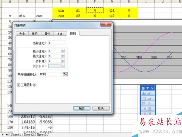Select the Button tool in Forms toolbar
Screen dimensions: 182x137
(149, 99)
